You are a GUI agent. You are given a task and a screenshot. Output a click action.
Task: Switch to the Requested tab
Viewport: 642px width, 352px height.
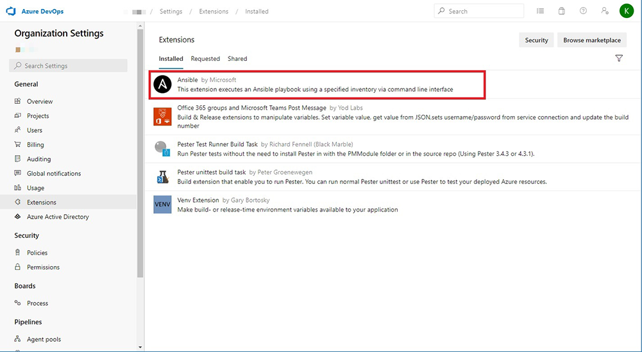pyautogui.click(x=205, y=58)
